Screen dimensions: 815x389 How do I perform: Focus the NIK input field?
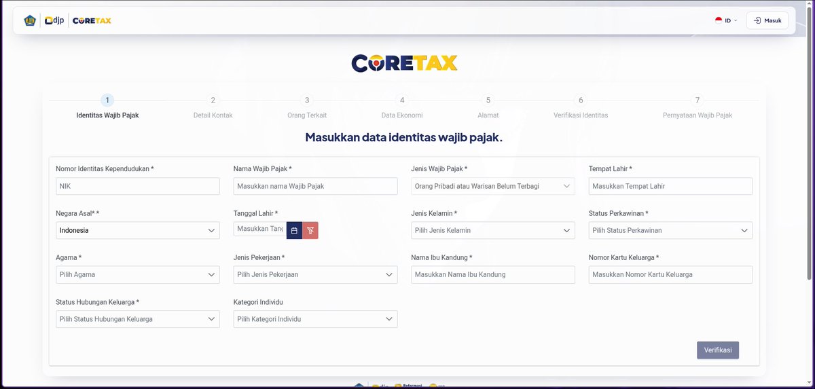click(x=138, y=186)
